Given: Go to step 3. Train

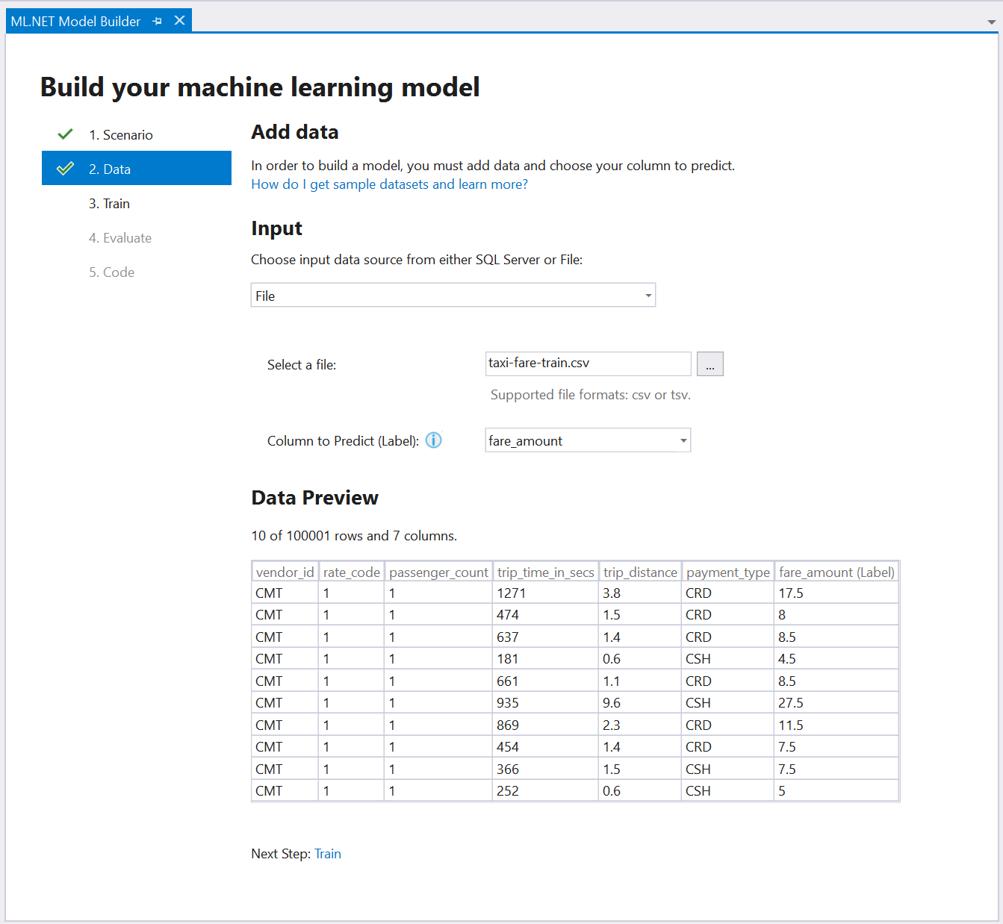Looking at the screenshot, I should pos(109,204).
